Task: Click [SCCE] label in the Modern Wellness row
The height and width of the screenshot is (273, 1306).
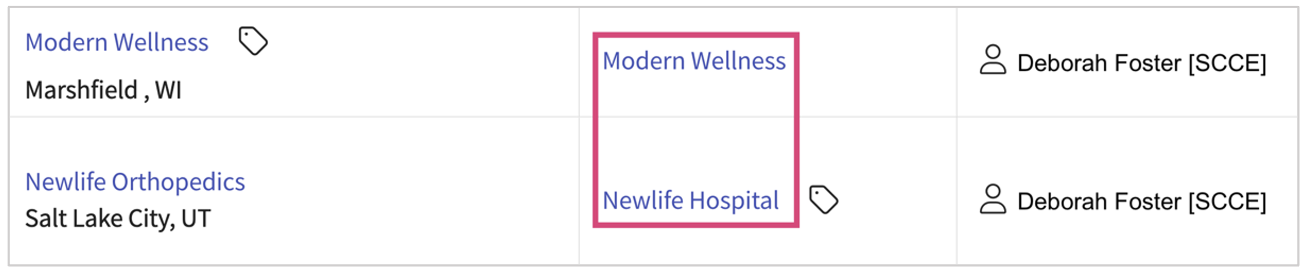Action: (1227, 63)
